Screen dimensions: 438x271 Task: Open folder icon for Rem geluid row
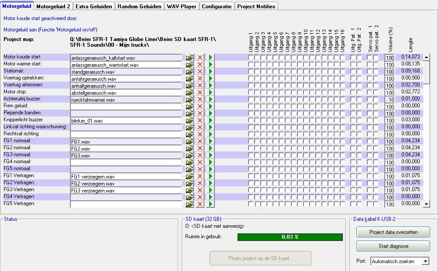pyautogui.click(x=190, y=106)
